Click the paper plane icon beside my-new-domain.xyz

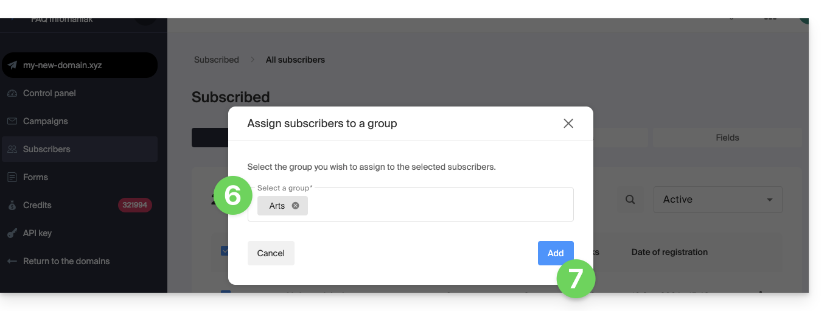click(12, 65)
